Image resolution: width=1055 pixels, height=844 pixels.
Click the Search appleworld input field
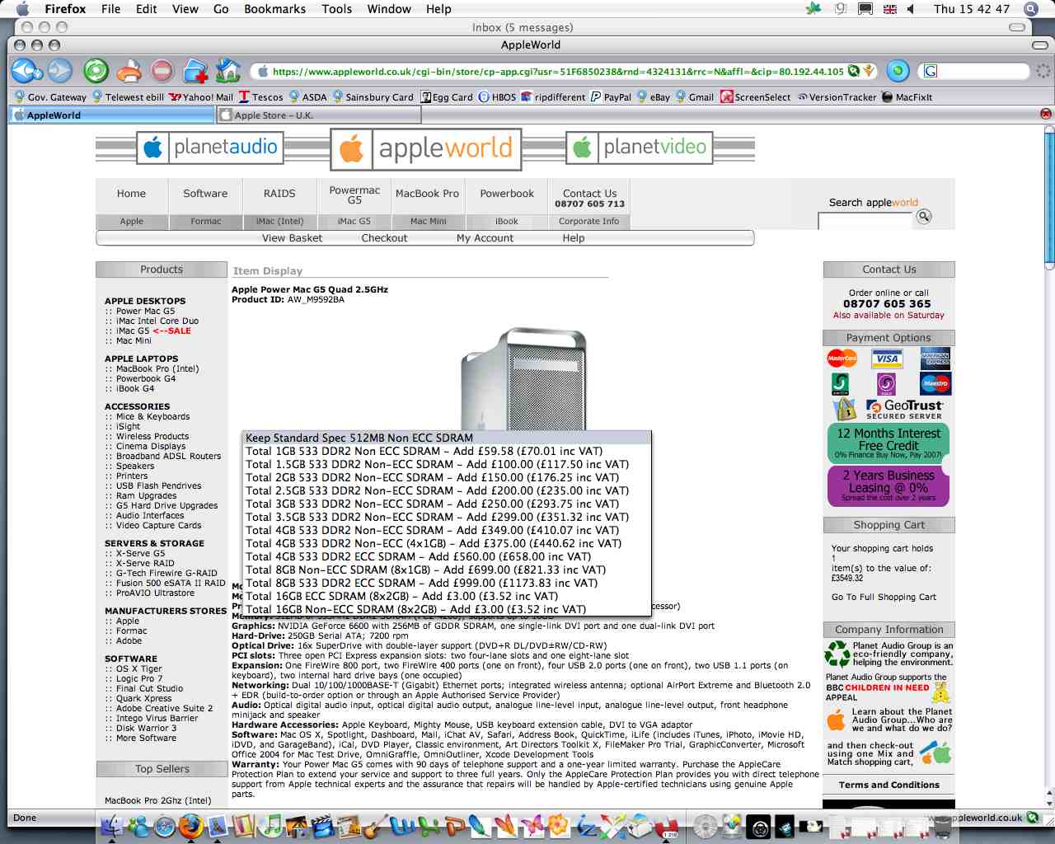pos(865,221)
